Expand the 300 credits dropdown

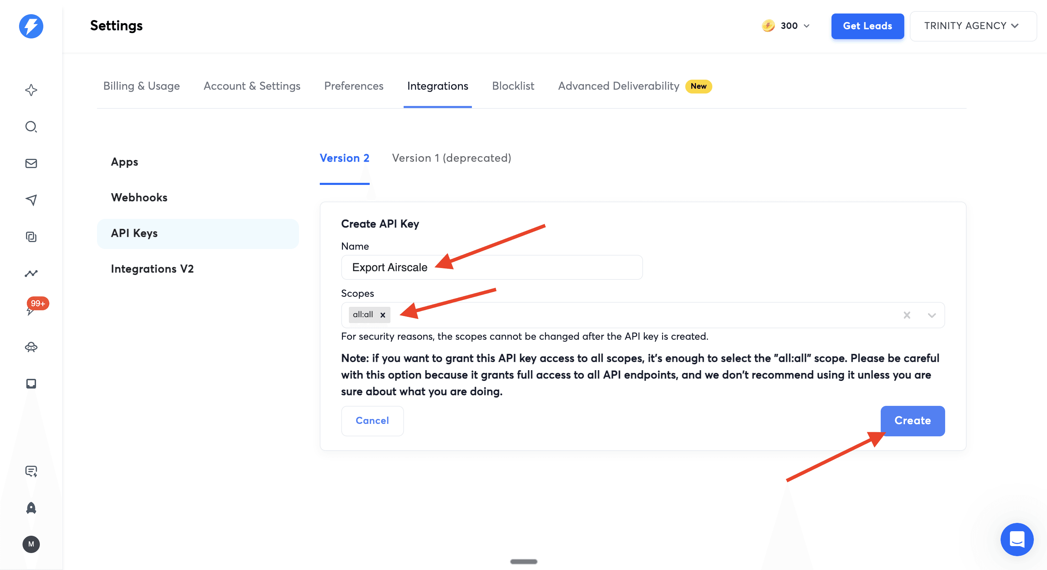[807, 26]
